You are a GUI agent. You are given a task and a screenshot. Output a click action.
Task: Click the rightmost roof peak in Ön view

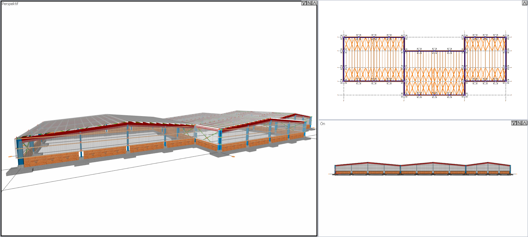point(488,162)
